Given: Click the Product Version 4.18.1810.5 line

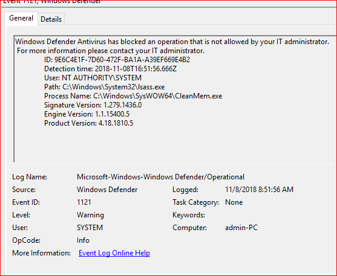Looking at the screenshot, I should (x=88, y=123).
